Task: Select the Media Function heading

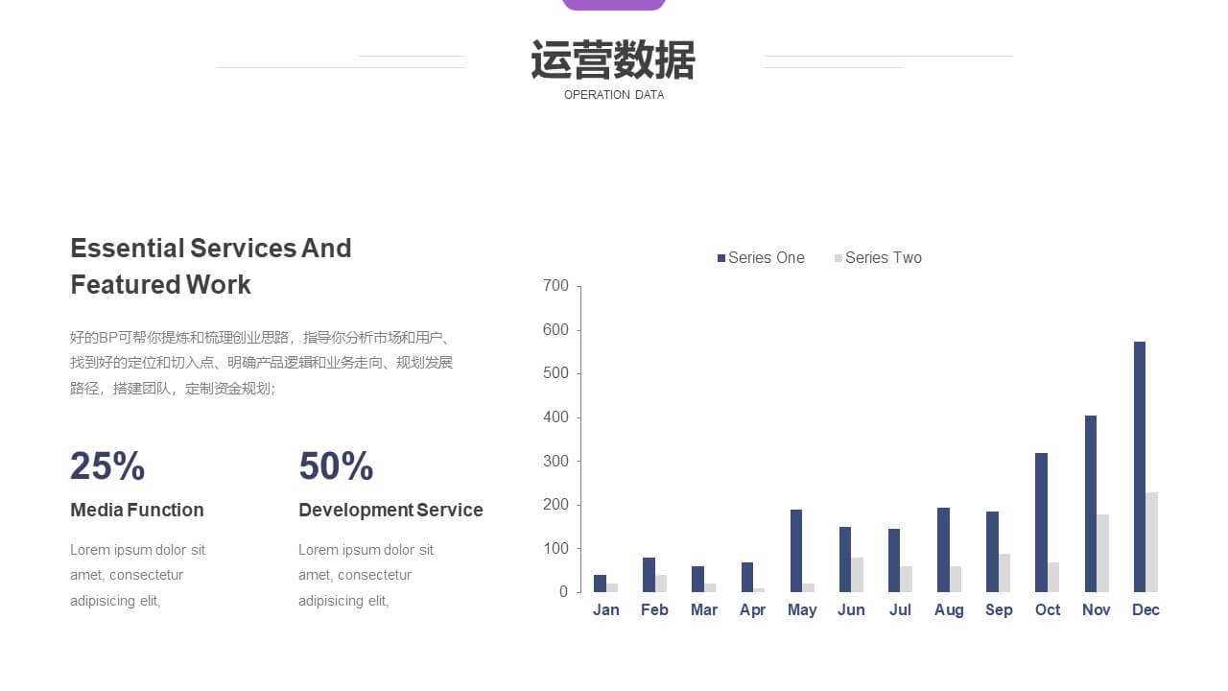Action: pyautogui.click(x=137, y=510)
